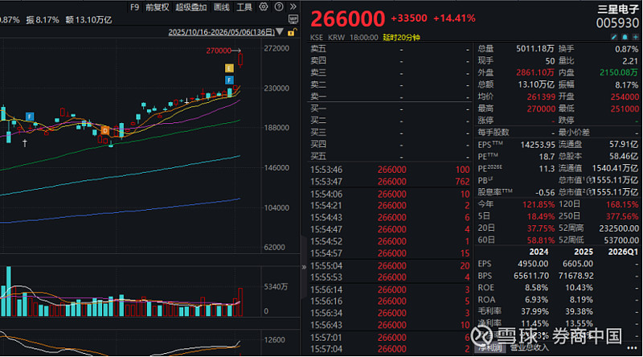The width and height of the screenshot is (643, 357).
Task: Select the 营业总收入 tab
Action: pyautogui.click(x=530, y=348)
